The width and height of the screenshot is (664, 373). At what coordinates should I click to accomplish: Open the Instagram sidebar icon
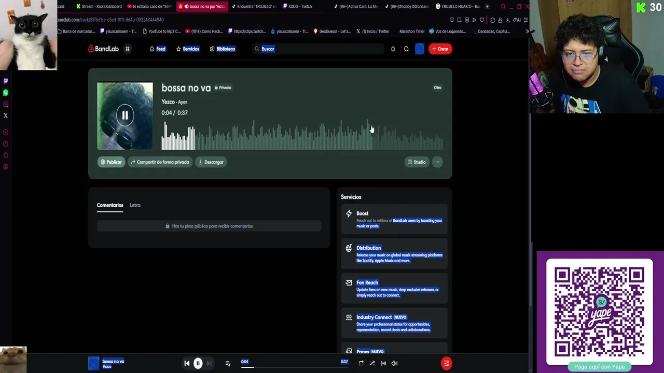click(6, 104)
